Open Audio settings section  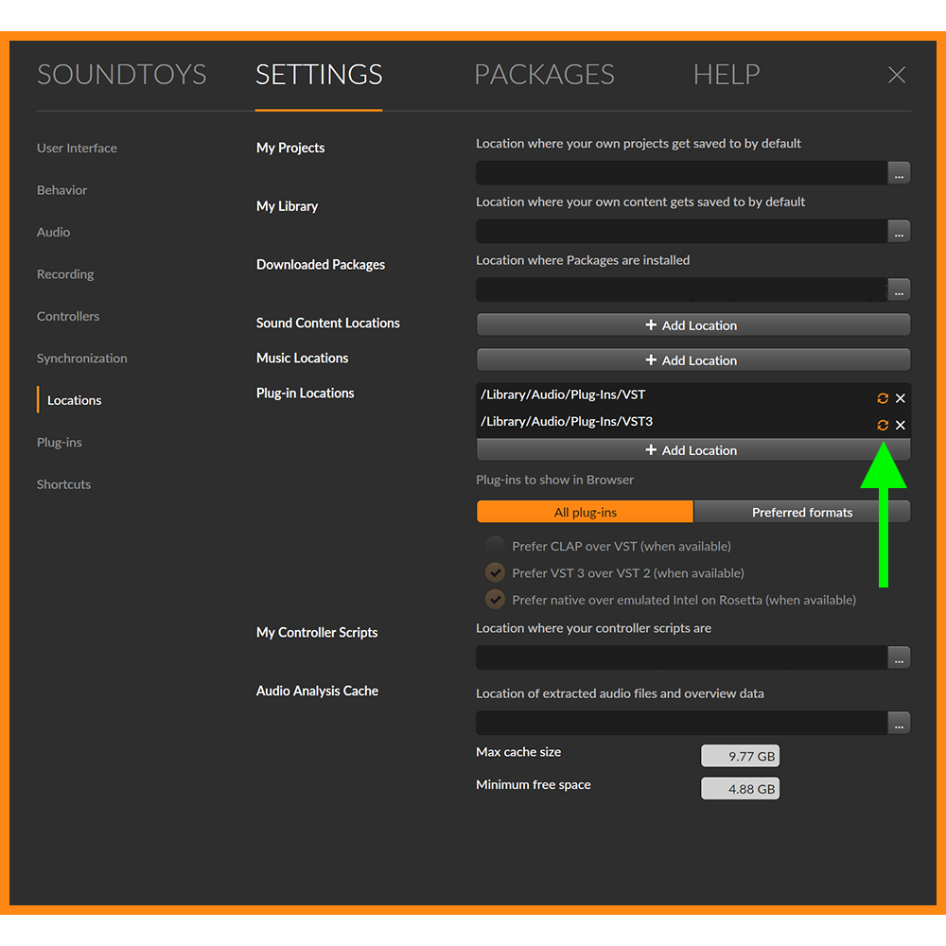53,233
